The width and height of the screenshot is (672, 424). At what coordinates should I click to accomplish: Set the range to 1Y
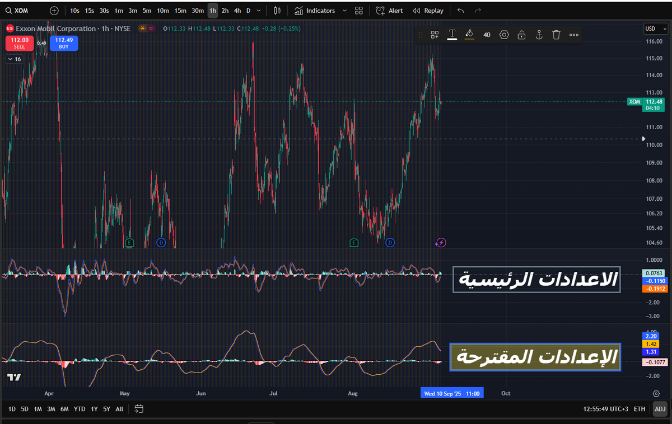(x=94, y=409)
